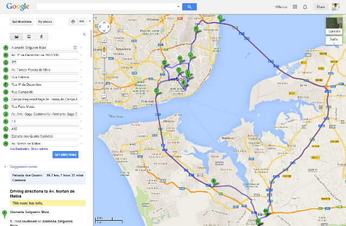346x226 pixels.
Task: Click "This route has tolls." notice
Action: pyautogui.click(x=48, y=203)
